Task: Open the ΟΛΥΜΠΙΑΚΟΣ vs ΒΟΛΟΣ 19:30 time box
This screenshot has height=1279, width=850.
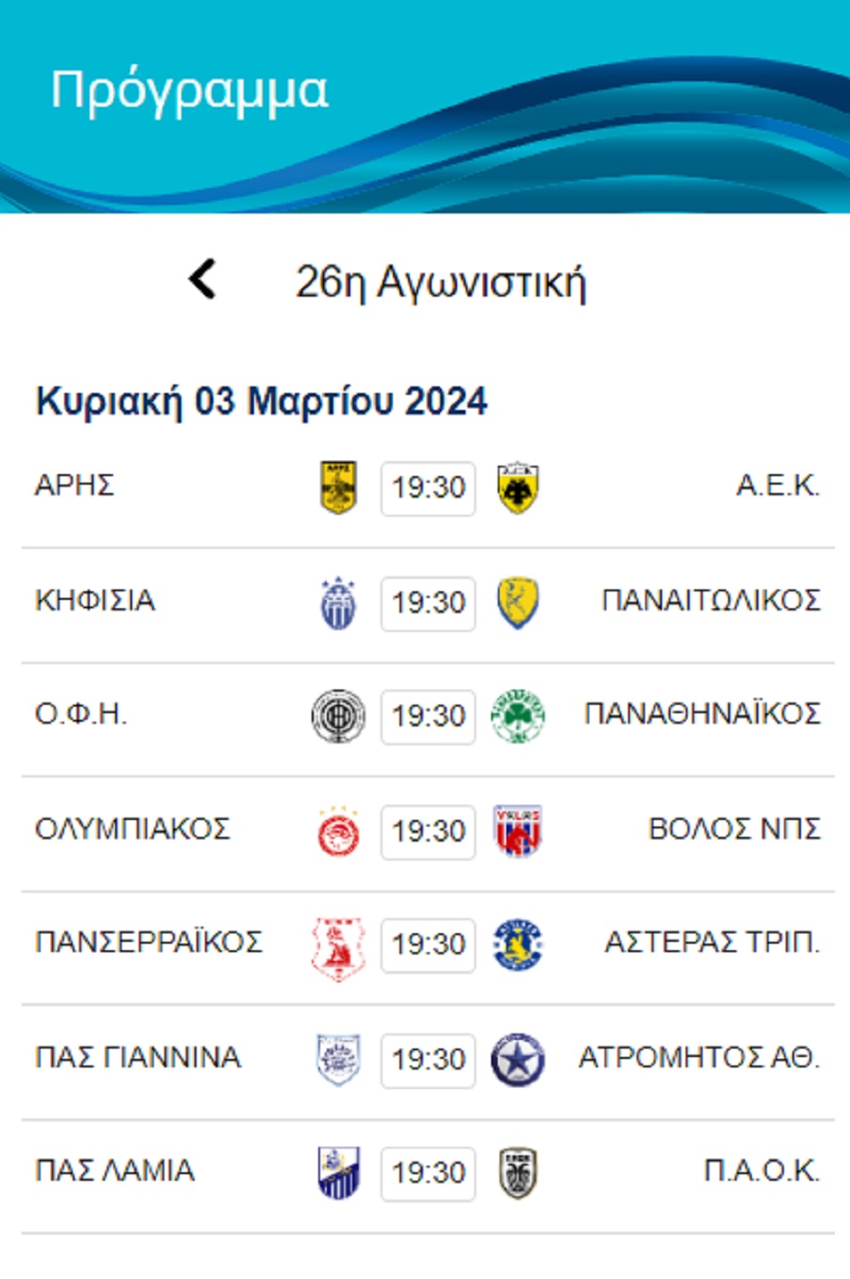Action: [x=428, y=831]
